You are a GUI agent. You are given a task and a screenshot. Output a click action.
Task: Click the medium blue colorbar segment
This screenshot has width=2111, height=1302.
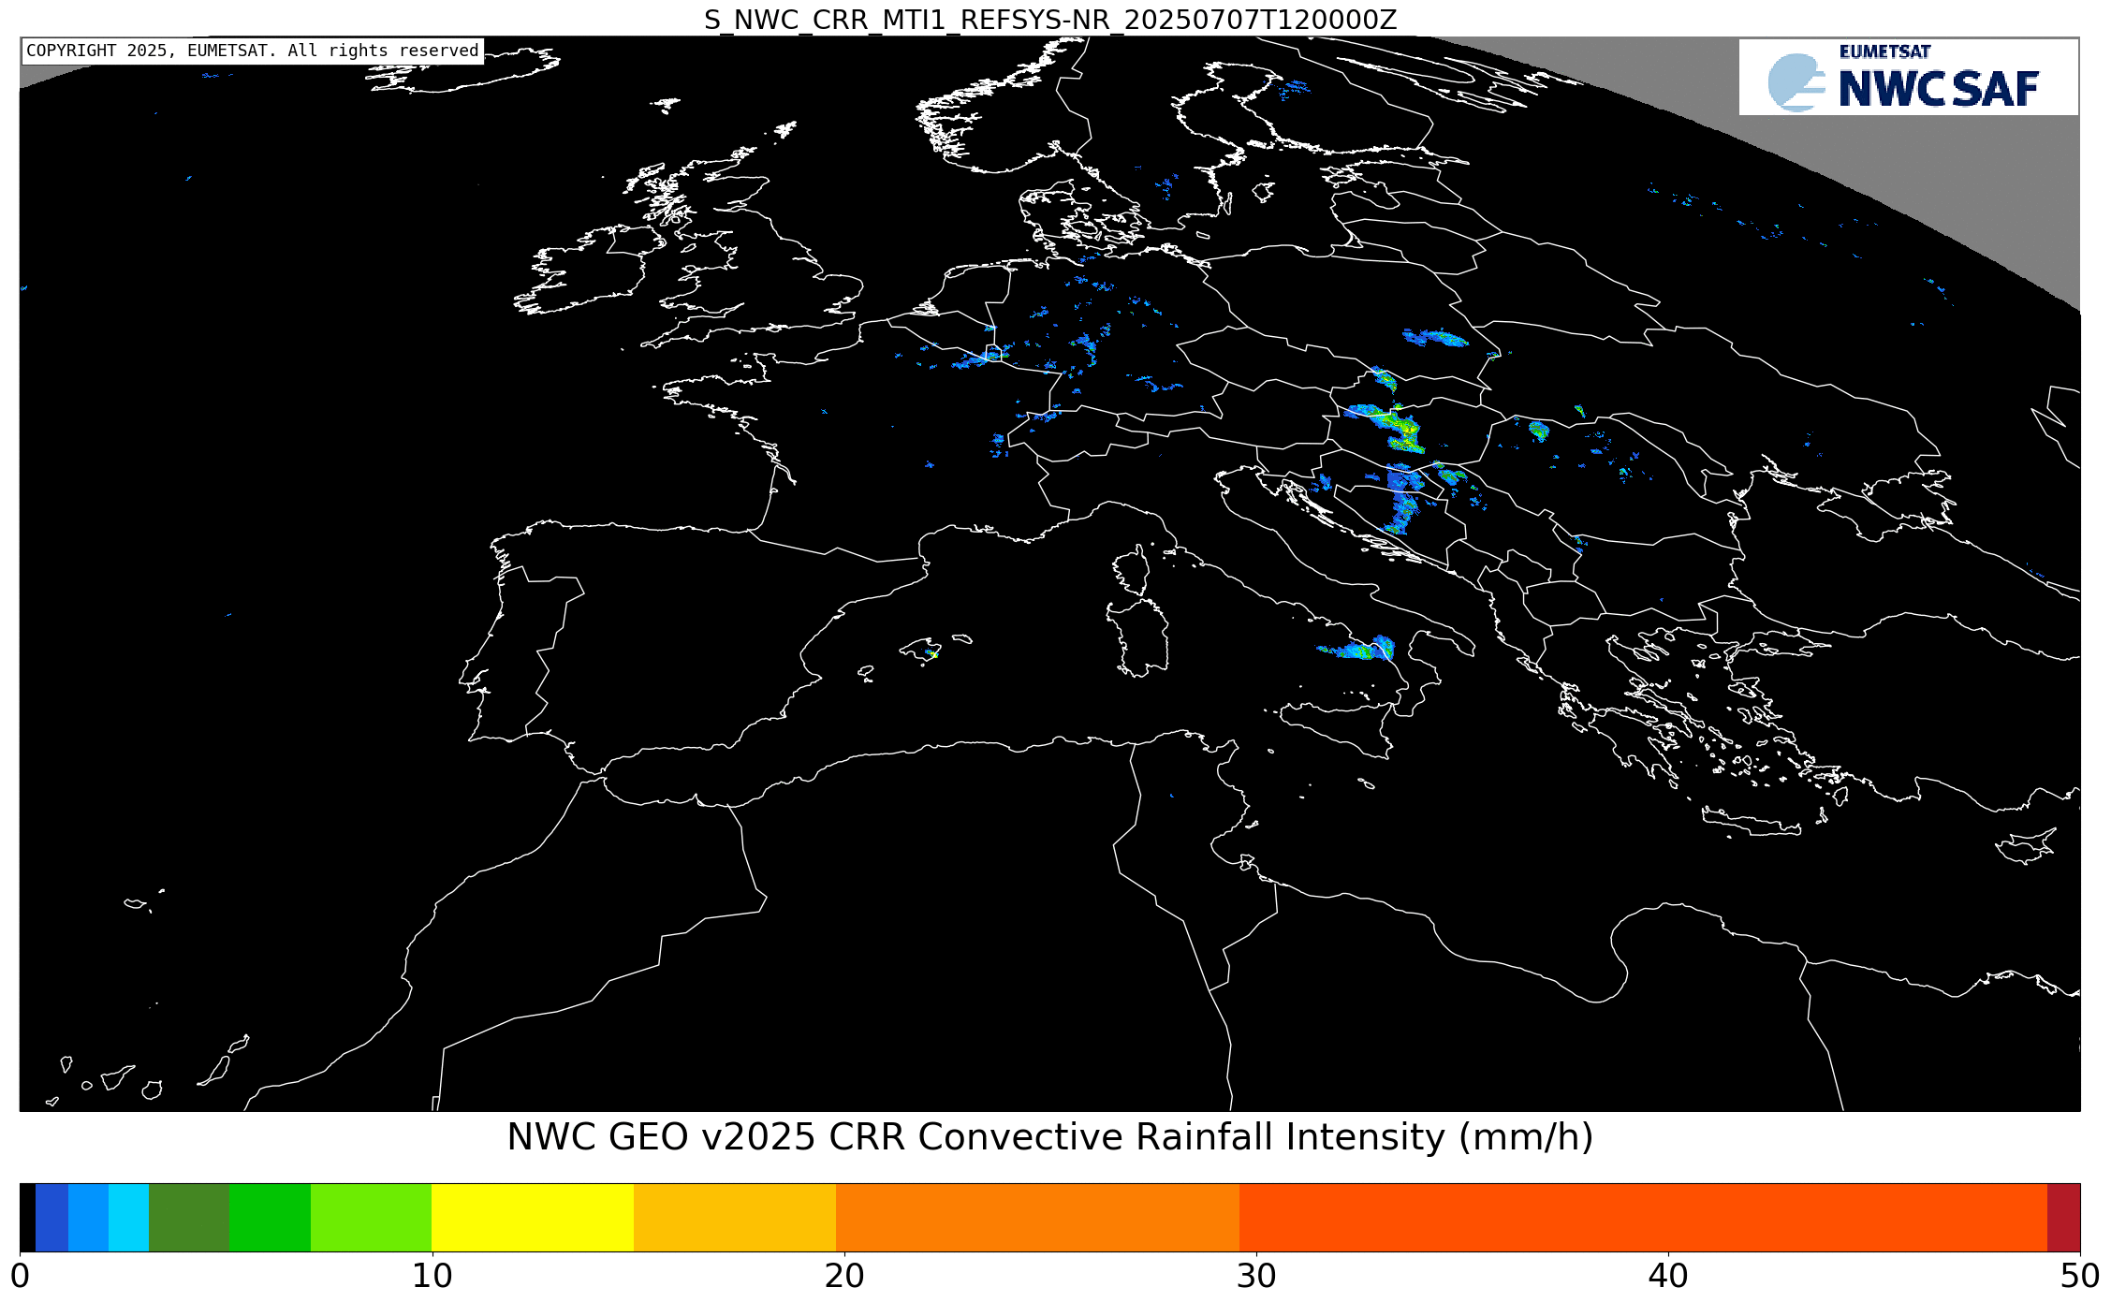[88, 1218]
